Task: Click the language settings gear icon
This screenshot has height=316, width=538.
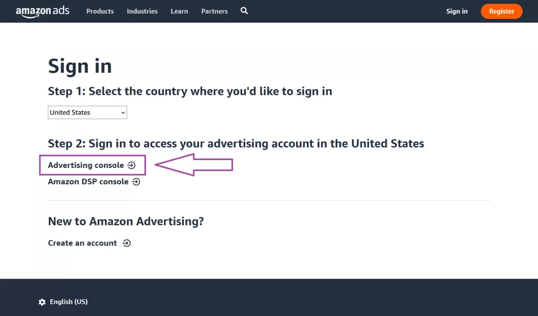Action: (x=42, y=302)
